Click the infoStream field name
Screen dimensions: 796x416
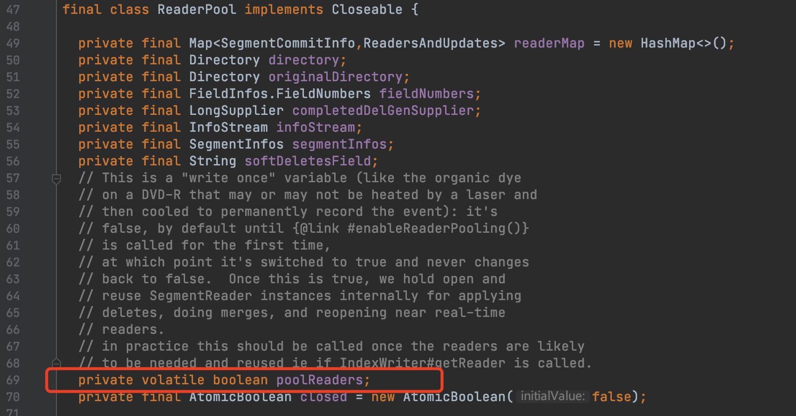pos(316,127)
